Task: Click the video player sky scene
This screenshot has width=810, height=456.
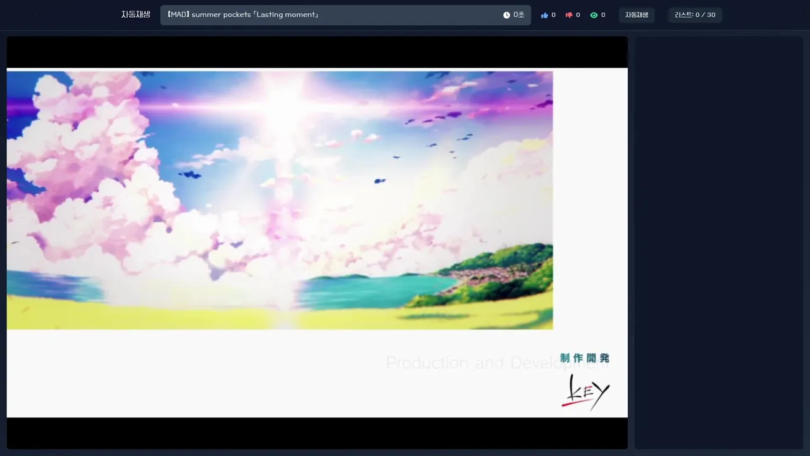Action: (280, 199)
